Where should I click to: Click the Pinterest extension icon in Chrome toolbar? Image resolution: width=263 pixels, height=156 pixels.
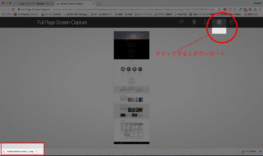[x=225, y=9]
